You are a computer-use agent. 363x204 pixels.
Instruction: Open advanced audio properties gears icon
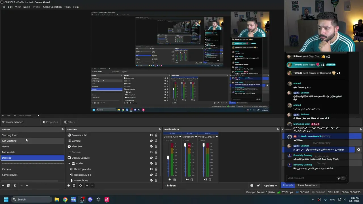pos(258,186)
